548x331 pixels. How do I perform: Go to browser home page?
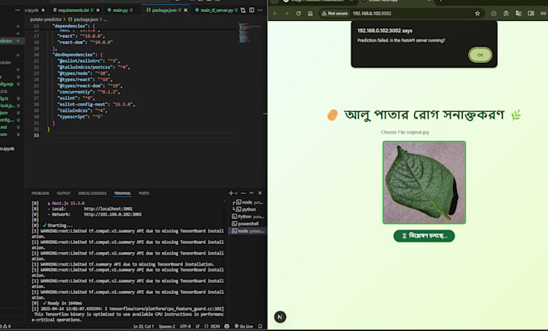pyautogui.click(x=312, y=14)
